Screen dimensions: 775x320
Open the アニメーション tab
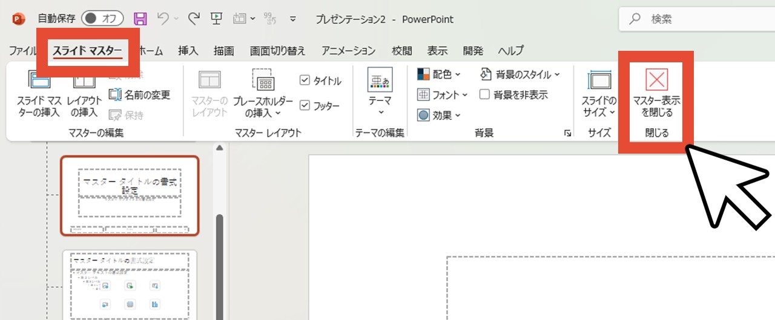348,51
